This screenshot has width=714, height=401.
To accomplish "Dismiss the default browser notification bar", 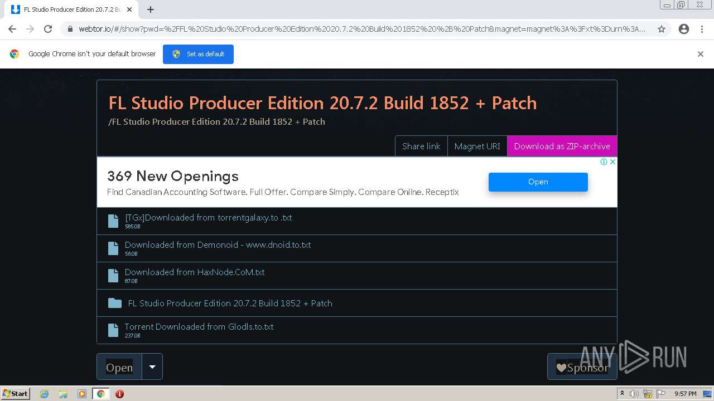I will point(701,54).
